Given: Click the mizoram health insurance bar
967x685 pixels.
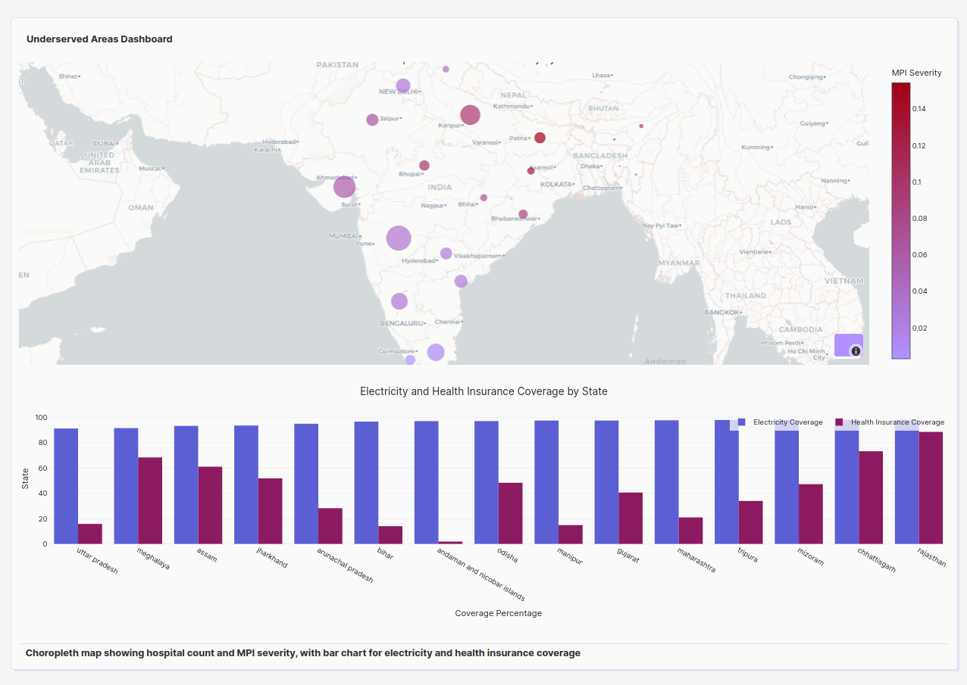Looking at the screenshot, I should [x=811, y=514].
